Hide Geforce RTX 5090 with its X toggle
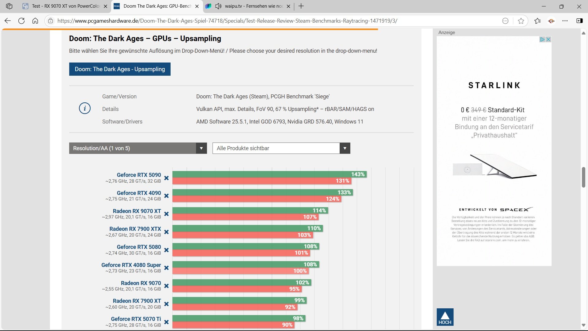 [x=166, y=178]
